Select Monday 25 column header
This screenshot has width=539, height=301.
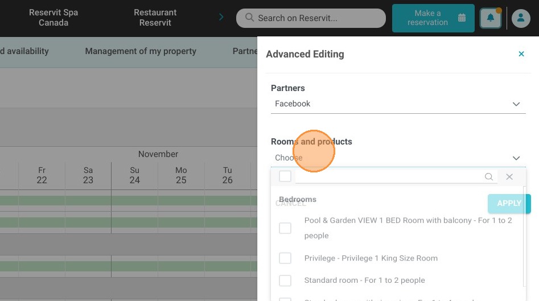pos(181,175)
